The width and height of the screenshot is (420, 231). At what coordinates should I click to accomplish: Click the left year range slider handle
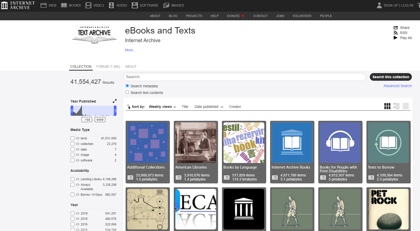point(72,111)
